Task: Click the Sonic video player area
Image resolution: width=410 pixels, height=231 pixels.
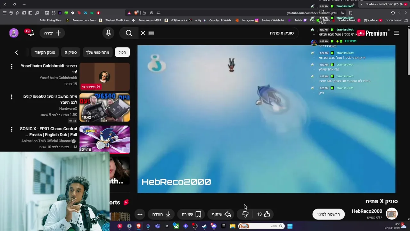Action: click(266, 119)
